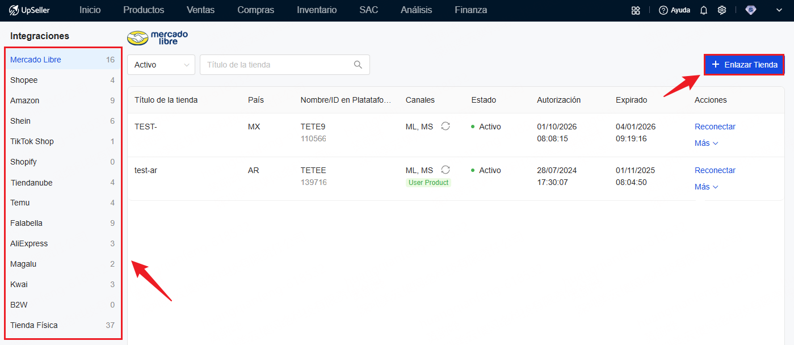Open the notifications bell

(704, 10)
